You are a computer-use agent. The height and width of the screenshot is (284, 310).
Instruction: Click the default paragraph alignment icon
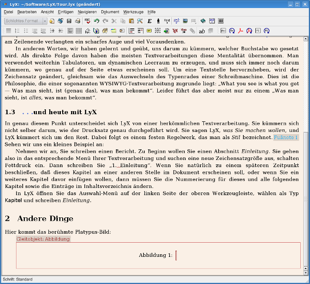click(x=8, y=31)
